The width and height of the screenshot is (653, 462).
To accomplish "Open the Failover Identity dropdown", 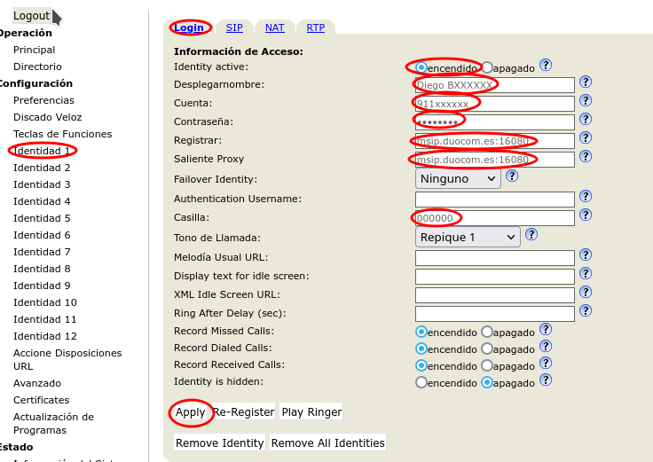I will tap(458, 179).
